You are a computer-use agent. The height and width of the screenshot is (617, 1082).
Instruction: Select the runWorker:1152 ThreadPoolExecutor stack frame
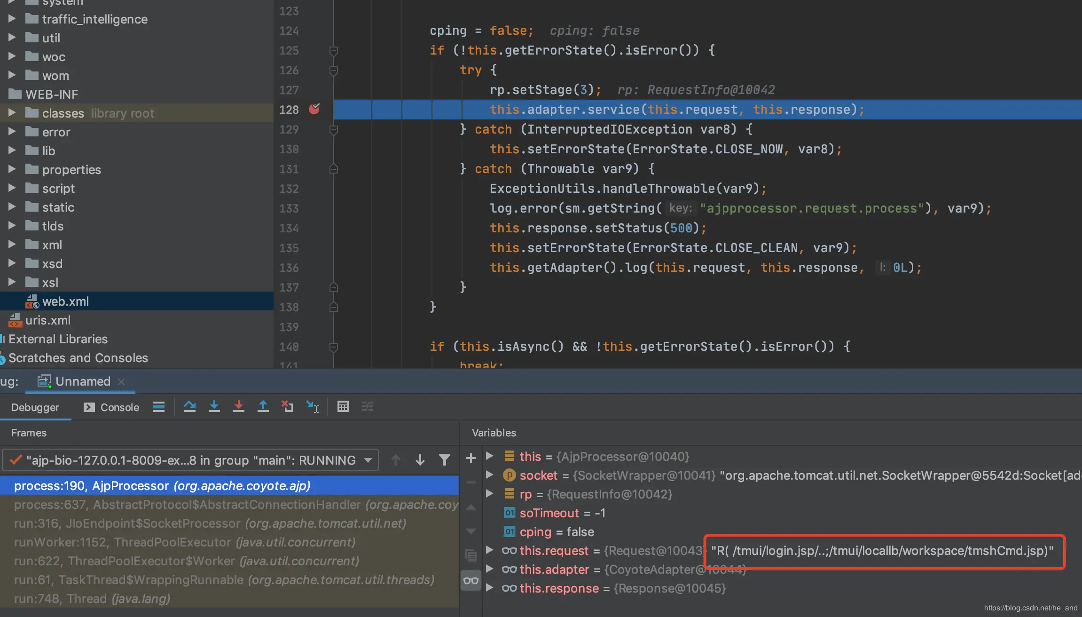click(x=184, y=542)
